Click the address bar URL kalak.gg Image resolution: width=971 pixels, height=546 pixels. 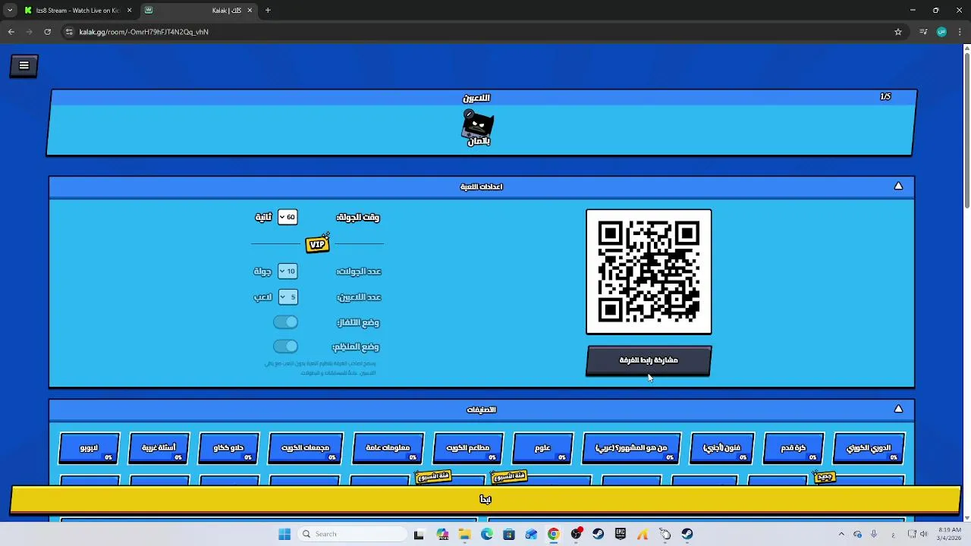[x=143, y=32]
